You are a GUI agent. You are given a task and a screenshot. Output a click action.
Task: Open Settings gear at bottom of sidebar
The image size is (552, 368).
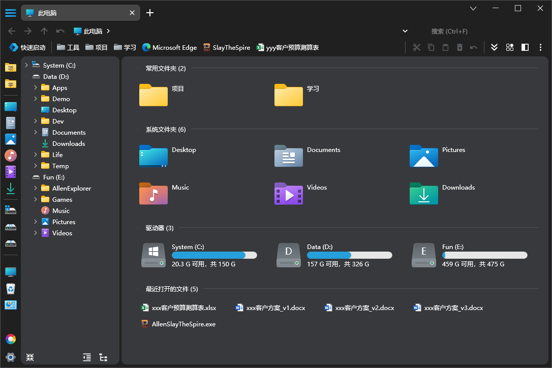pos(11,357)
